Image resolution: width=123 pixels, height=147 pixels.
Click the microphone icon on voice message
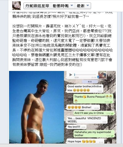[98, 77]
